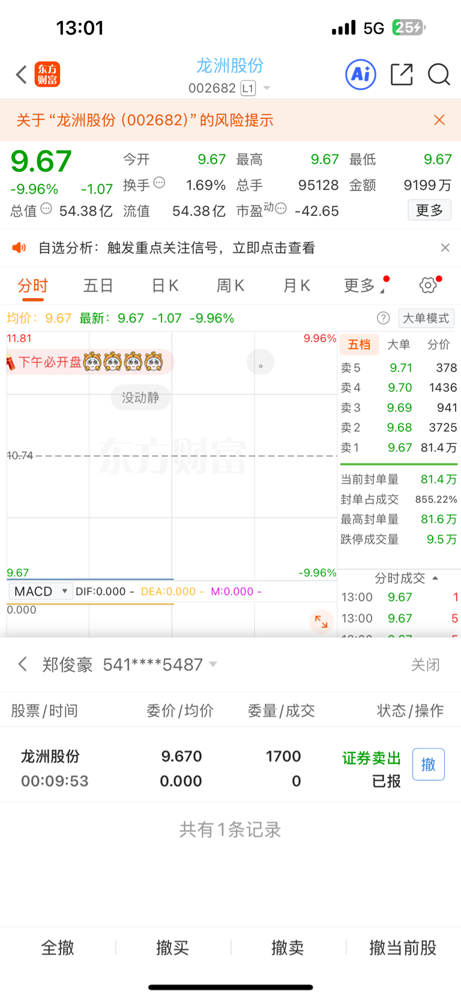Image resolution: width=461 pixels, height=999 pixels.
Task: Tap the orange speaker announcement icon
Action: pyautogui.click(x=19, y=248)
